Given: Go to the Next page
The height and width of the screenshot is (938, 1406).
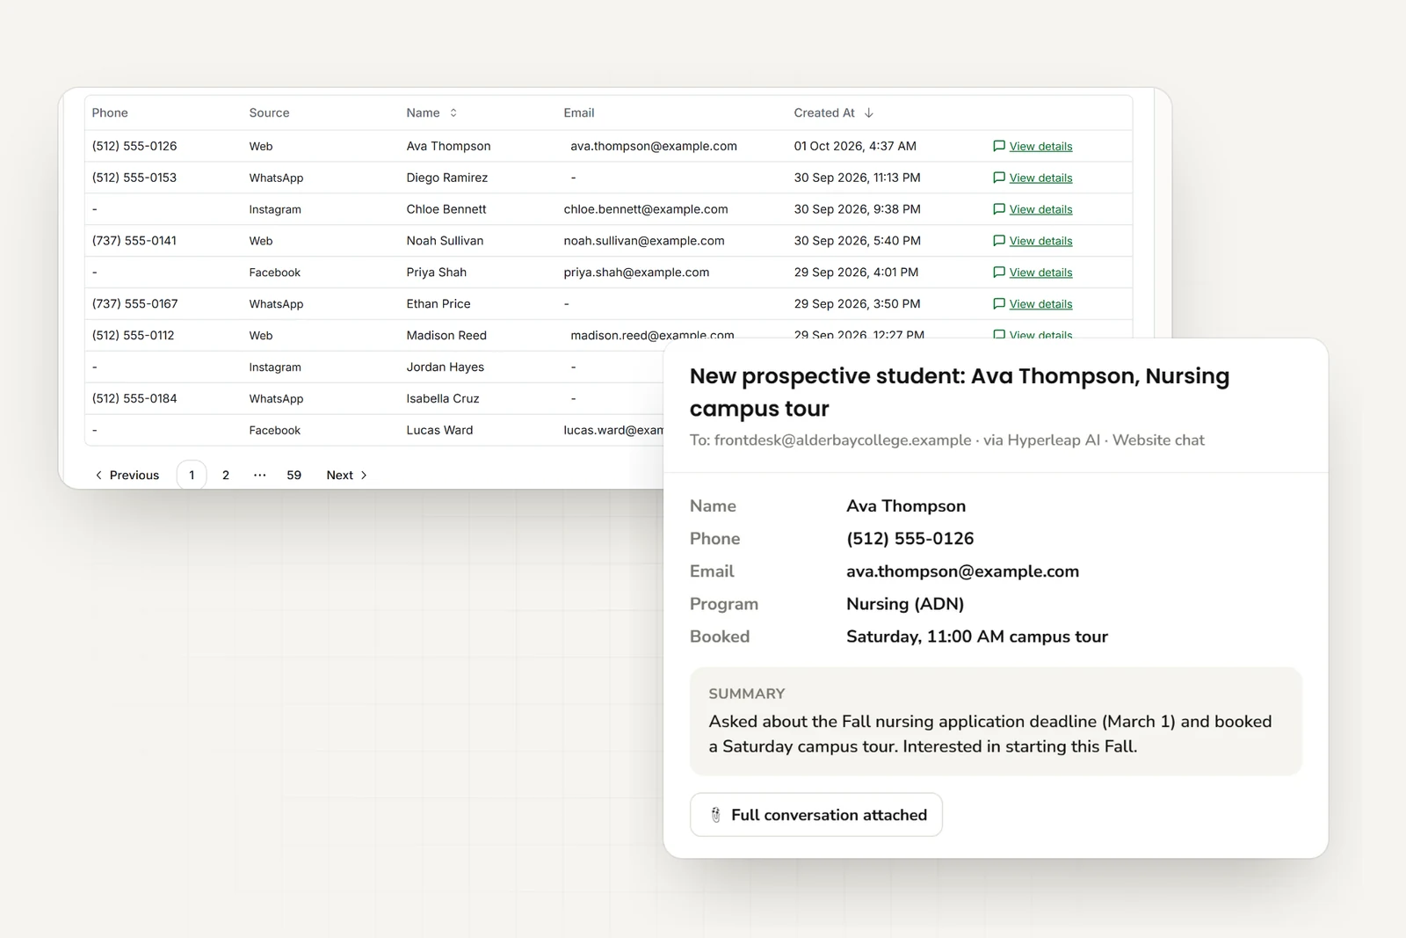Looking at the screenshot, I should (x=346, y=476).
